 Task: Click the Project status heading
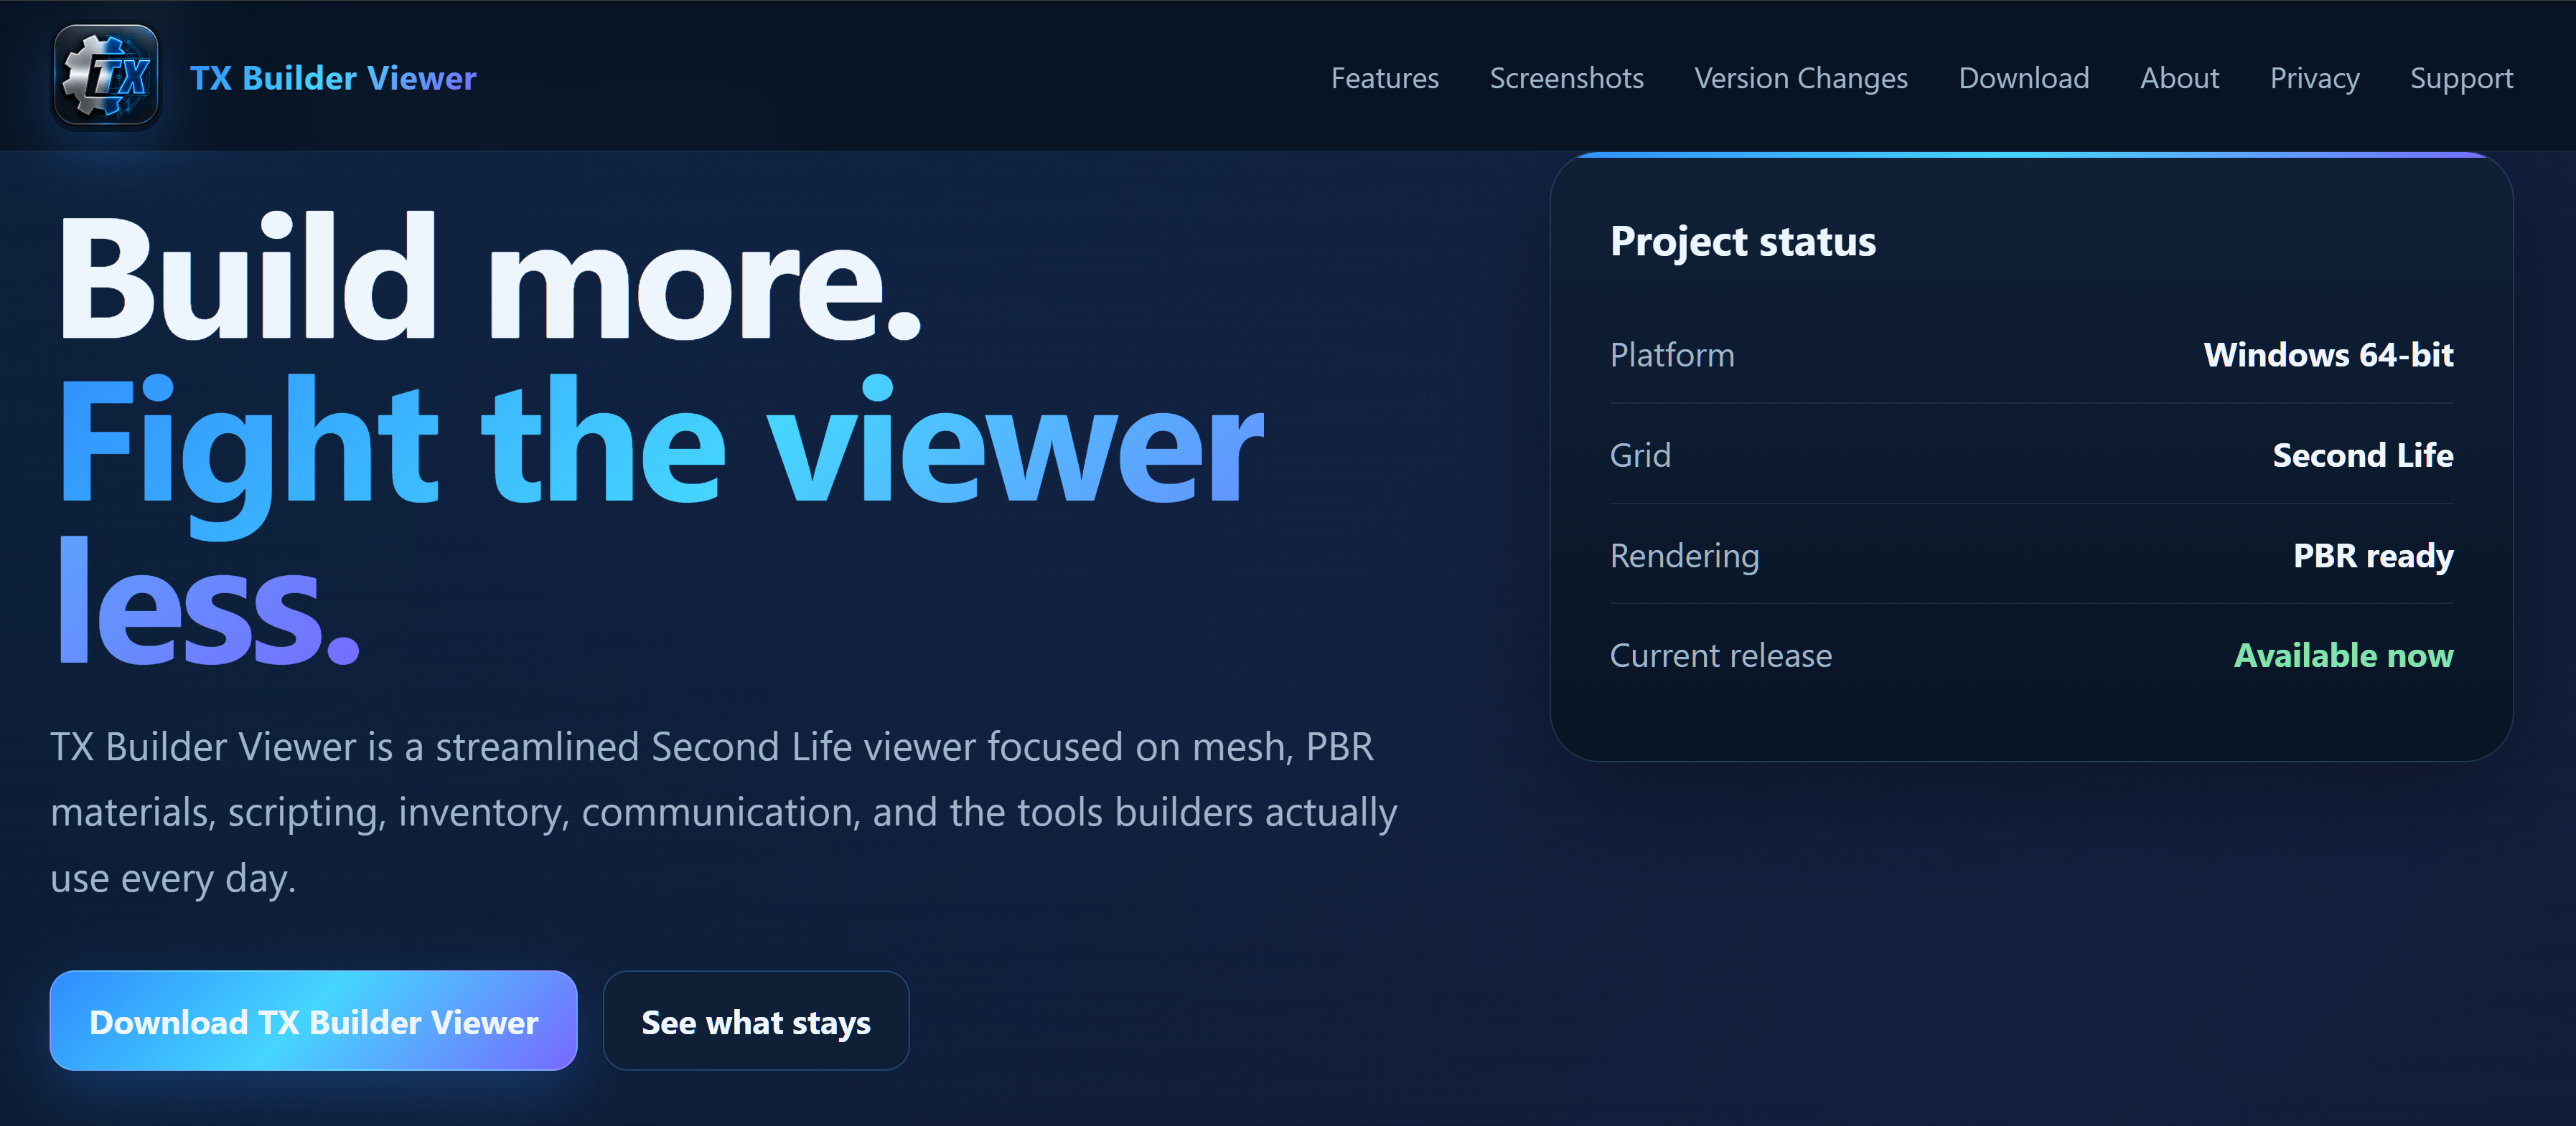(x=1743, y=241)
